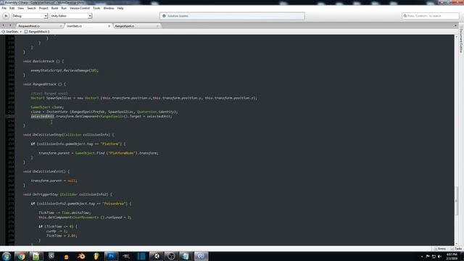464x261 pixels.
Task: Open the Window menu
Action: click(x=109, y=8)
